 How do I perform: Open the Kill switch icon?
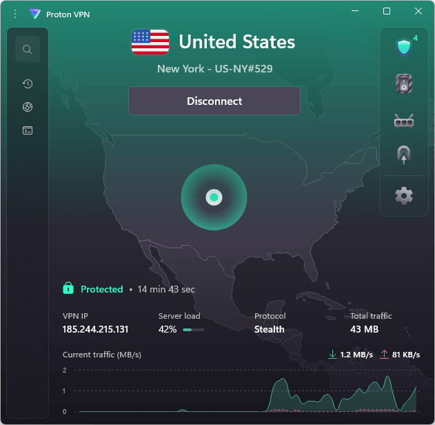403,83
